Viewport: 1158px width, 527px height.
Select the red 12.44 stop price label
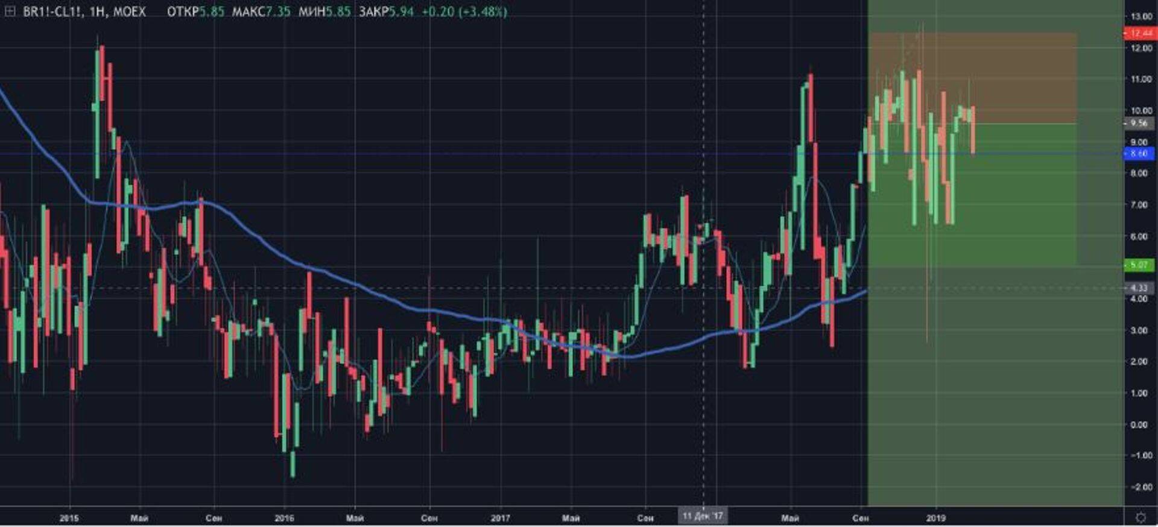[1139, 33]
